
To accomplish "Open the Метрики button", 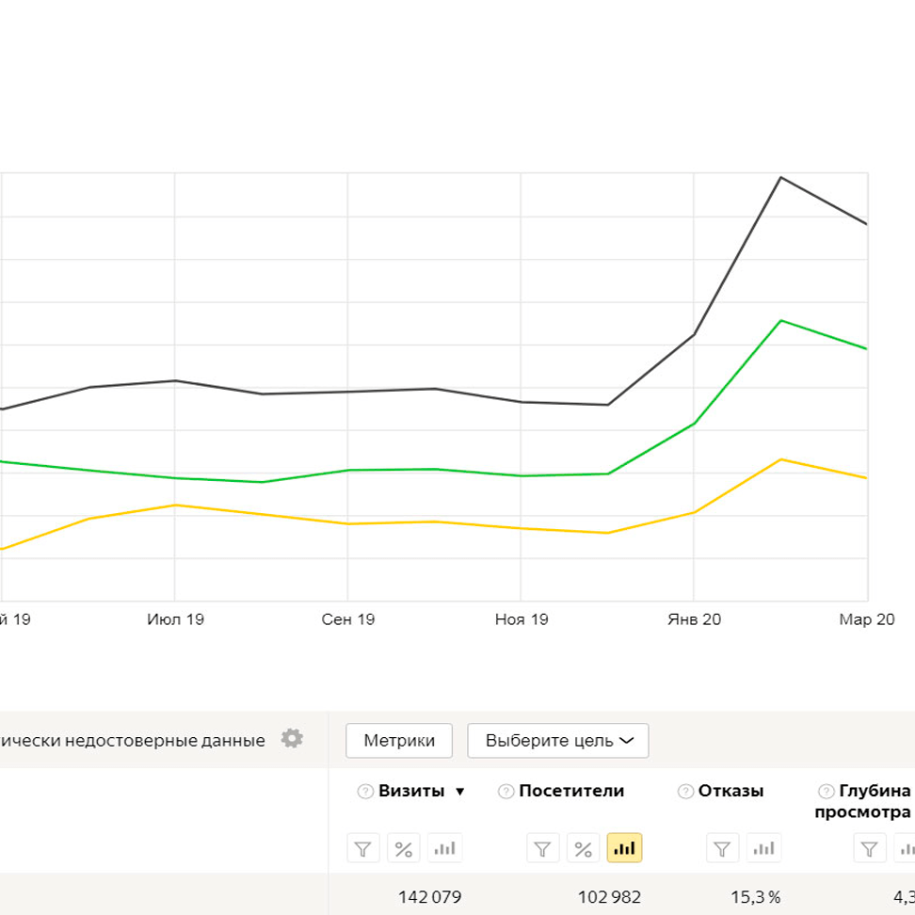I will (399, 741).
